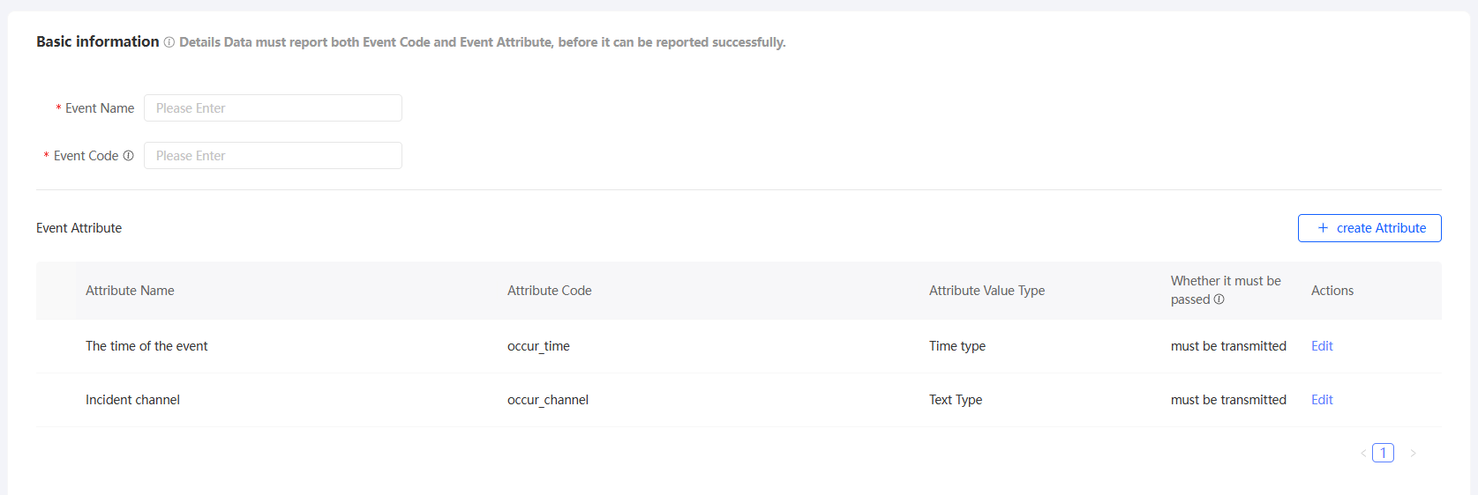Click the 'Text Type' value cell

(955, 400)
